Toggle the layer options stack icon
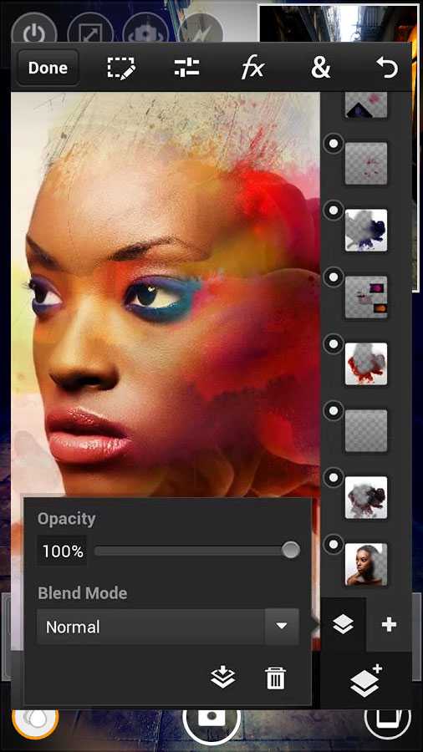 click(x=343, y=624)
